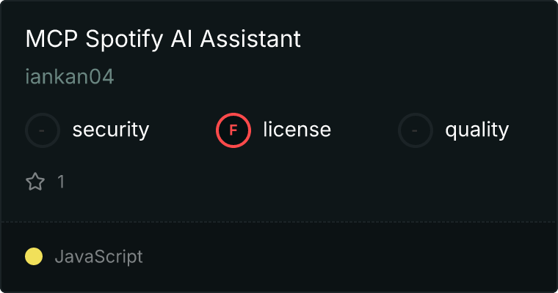Click the dashed divider above the footer

click(279, 221)
